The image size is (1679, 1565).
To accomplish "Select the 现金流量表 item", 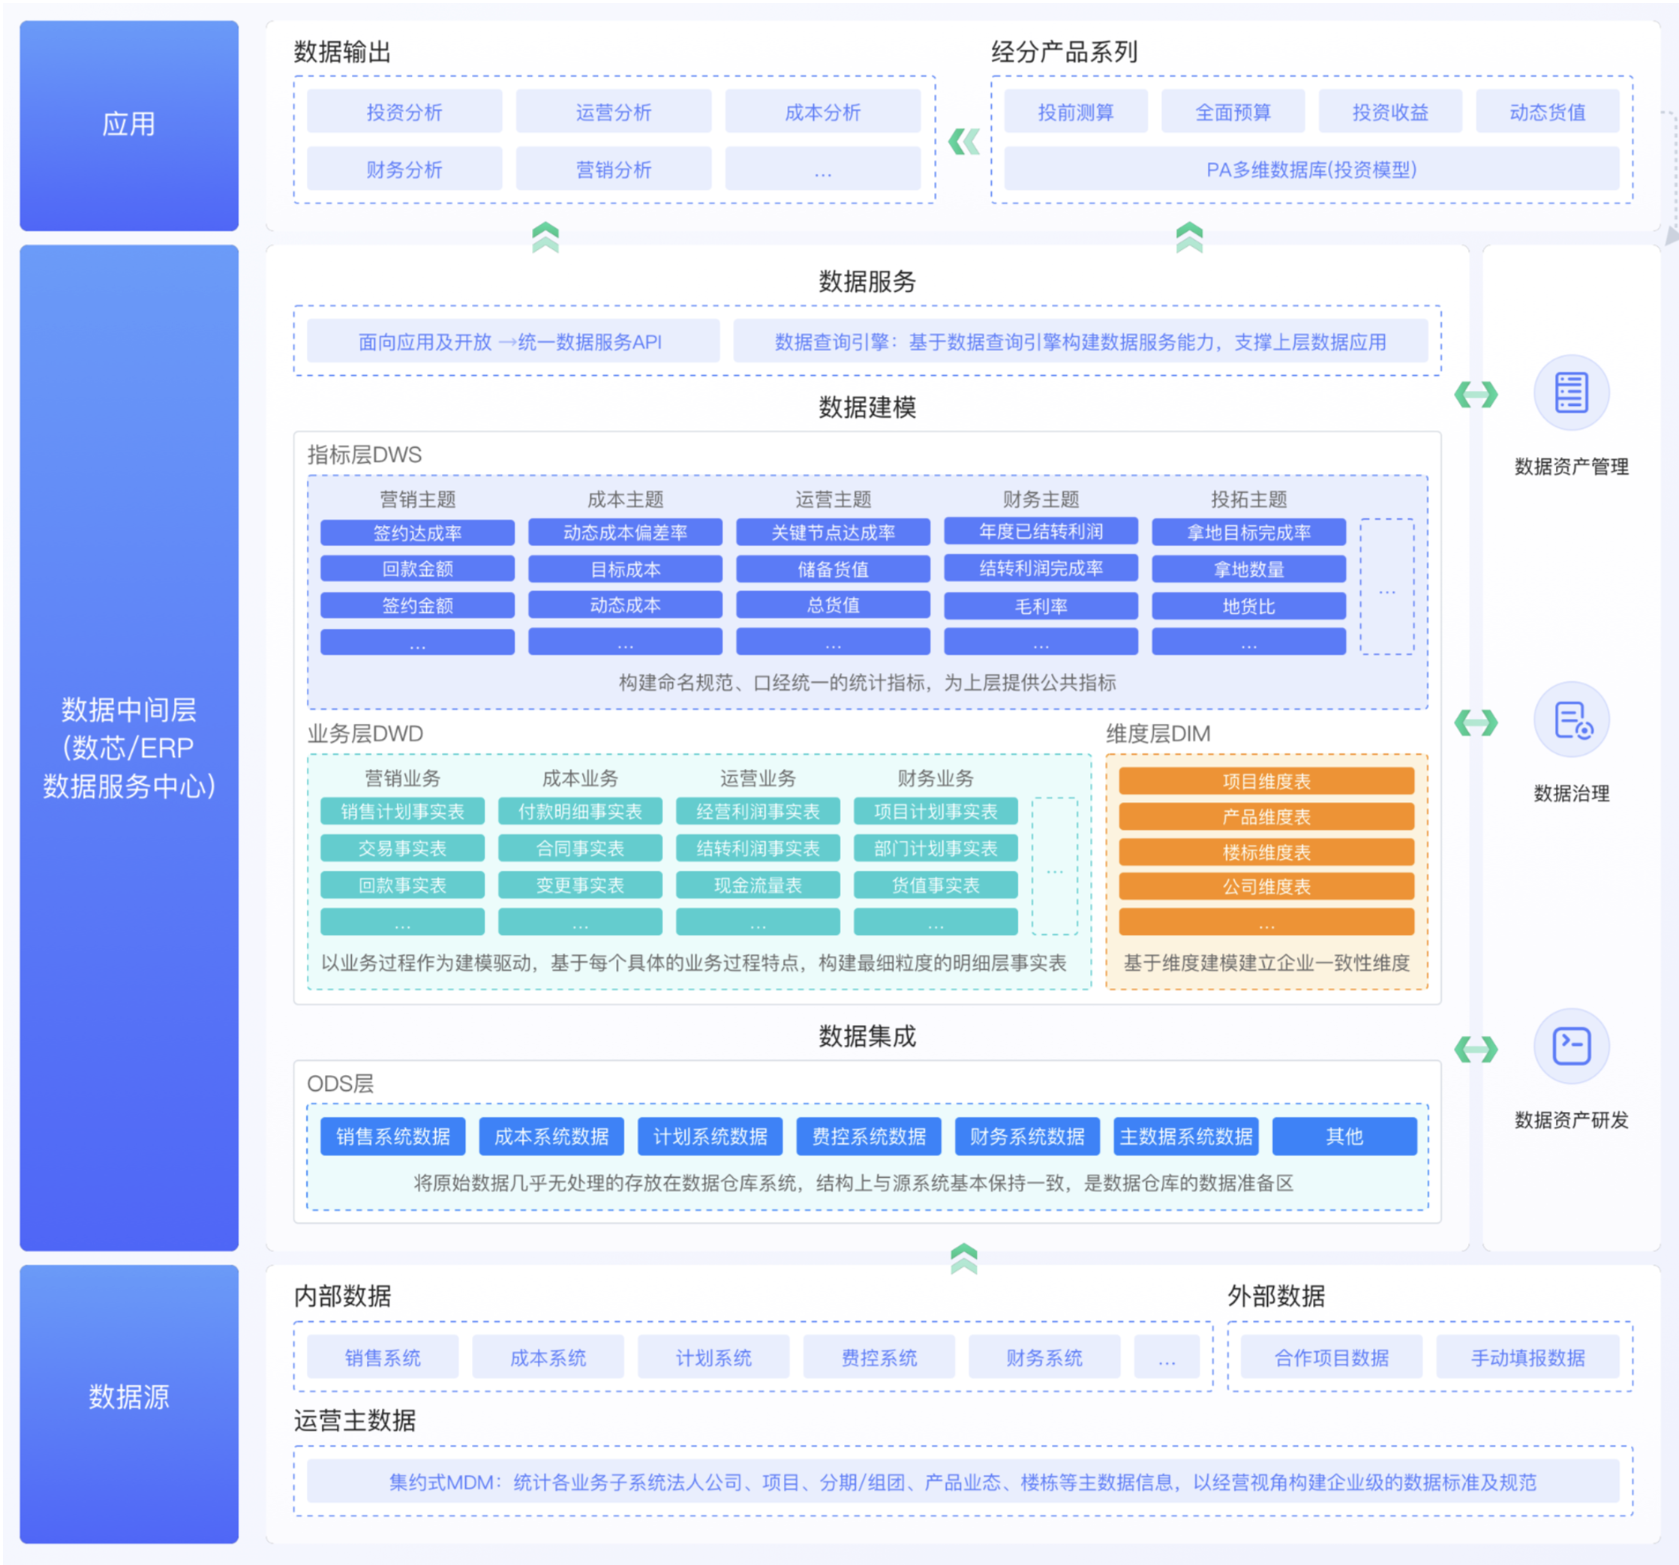I will point(758,885).
